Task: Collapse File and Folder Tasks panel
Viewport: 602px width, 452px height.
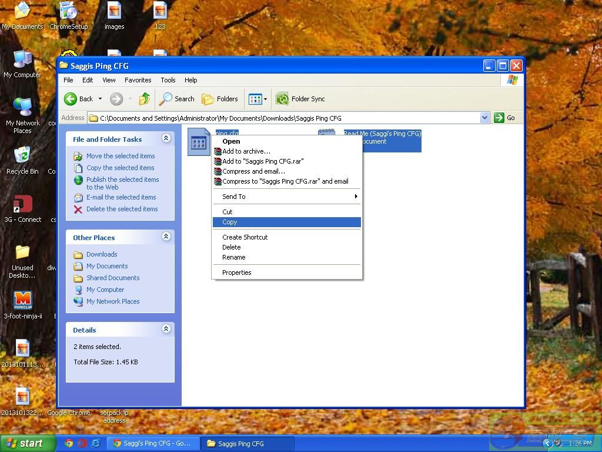Action: (166, 138)
